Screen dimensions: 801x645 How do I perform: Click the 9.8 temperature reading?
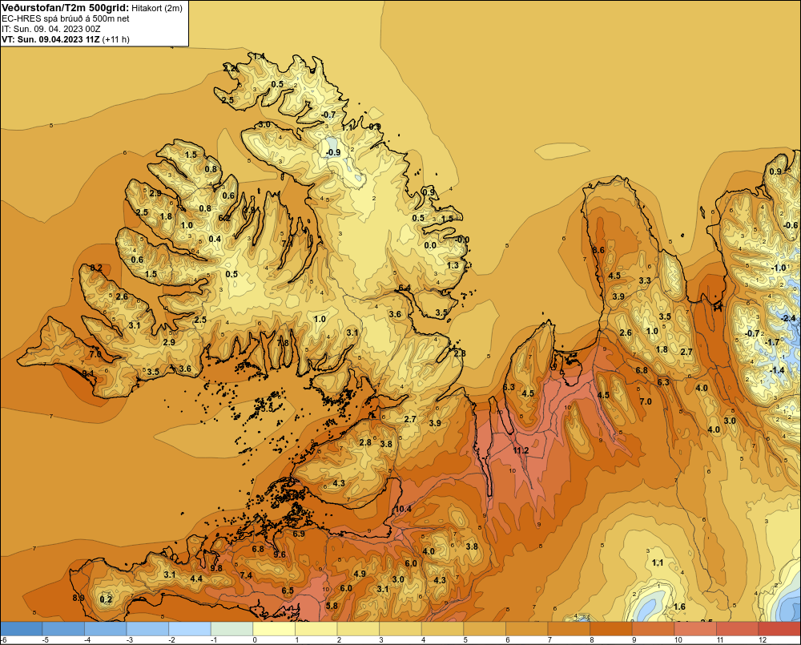click(x=216, y=568)
